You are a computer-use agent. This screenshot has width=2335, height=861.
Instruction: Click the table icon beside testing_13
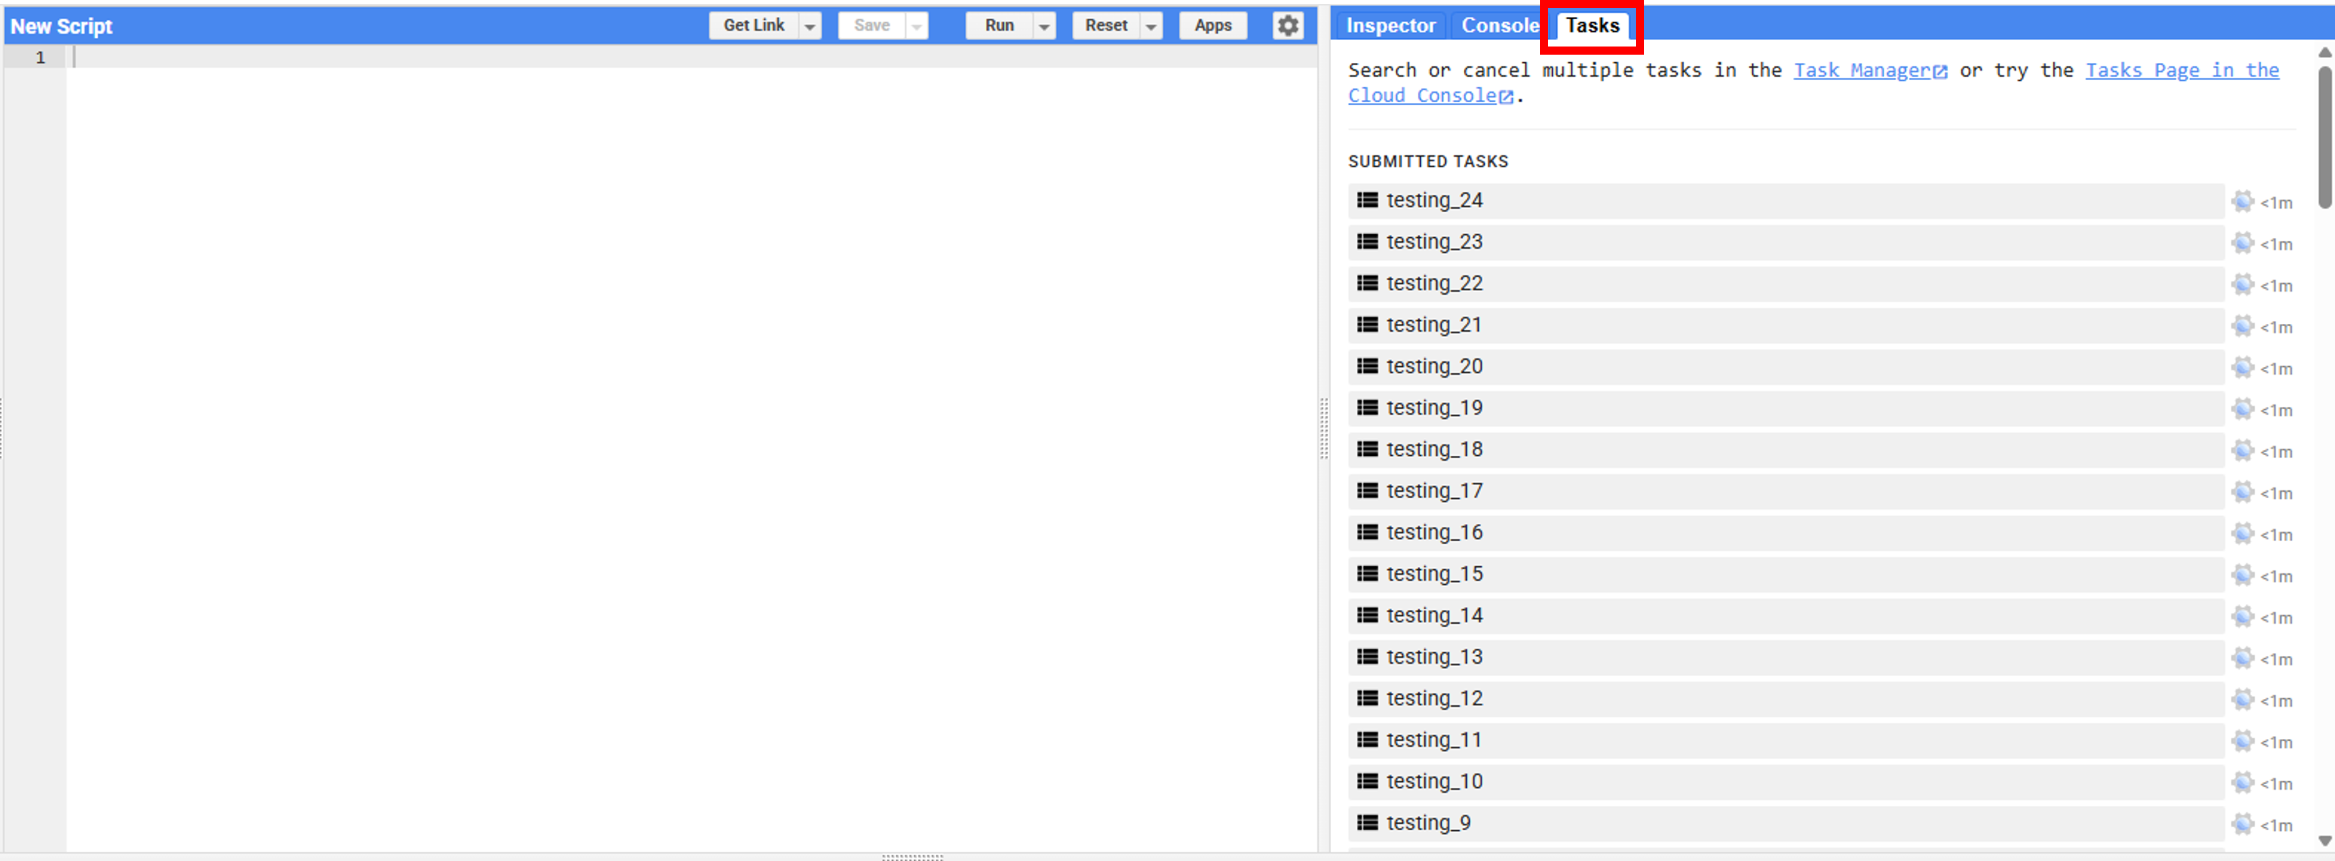point(1367,657)
